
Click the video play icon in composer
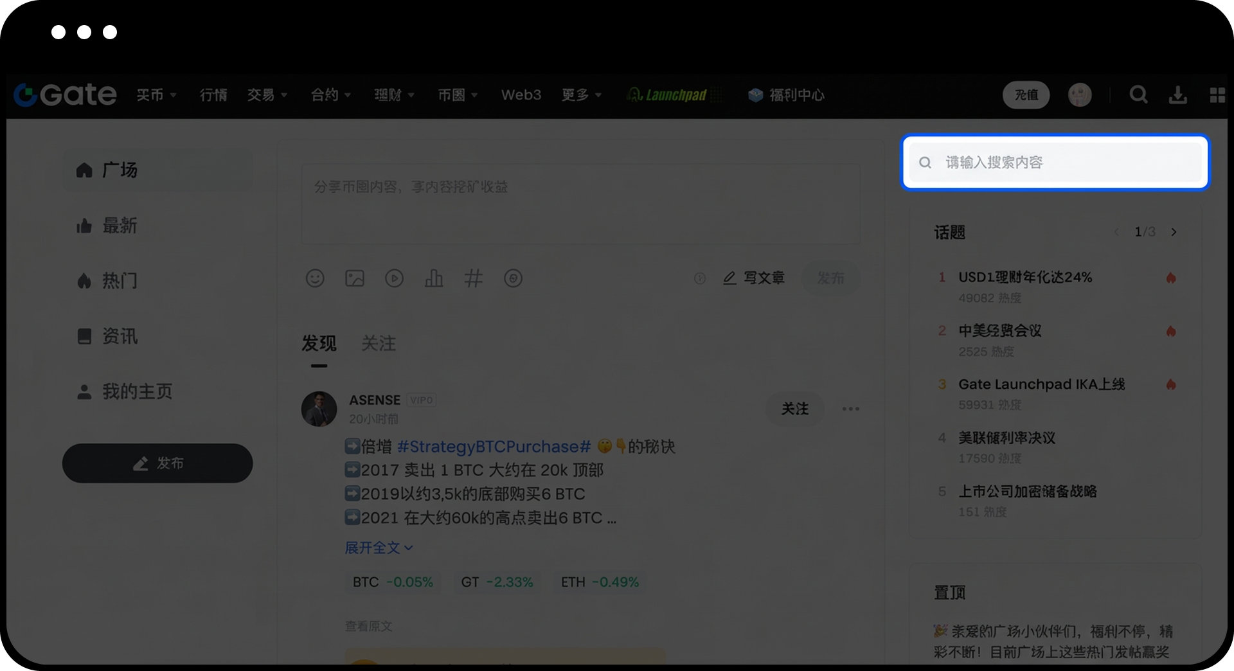(394, 278)
